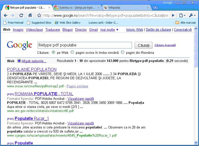Open a new tab with plus button
The width and height of the screenshot is (199, 146).
155,8
